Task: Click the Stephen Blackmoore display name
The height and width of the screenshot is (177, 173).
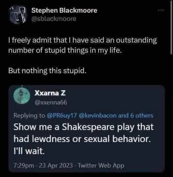Action: (x=64, y=11)
